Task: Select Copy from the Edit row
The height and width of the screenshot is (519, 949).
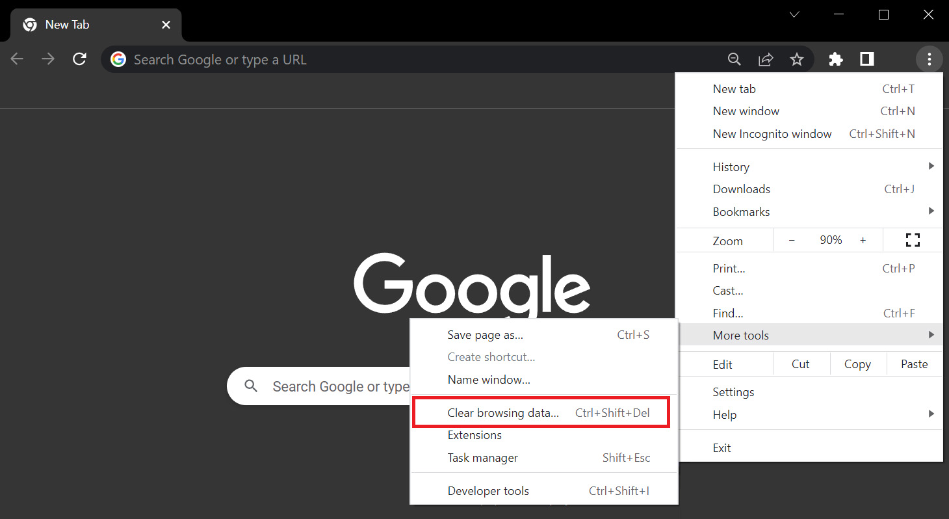Action: click(x=857, y=364)
